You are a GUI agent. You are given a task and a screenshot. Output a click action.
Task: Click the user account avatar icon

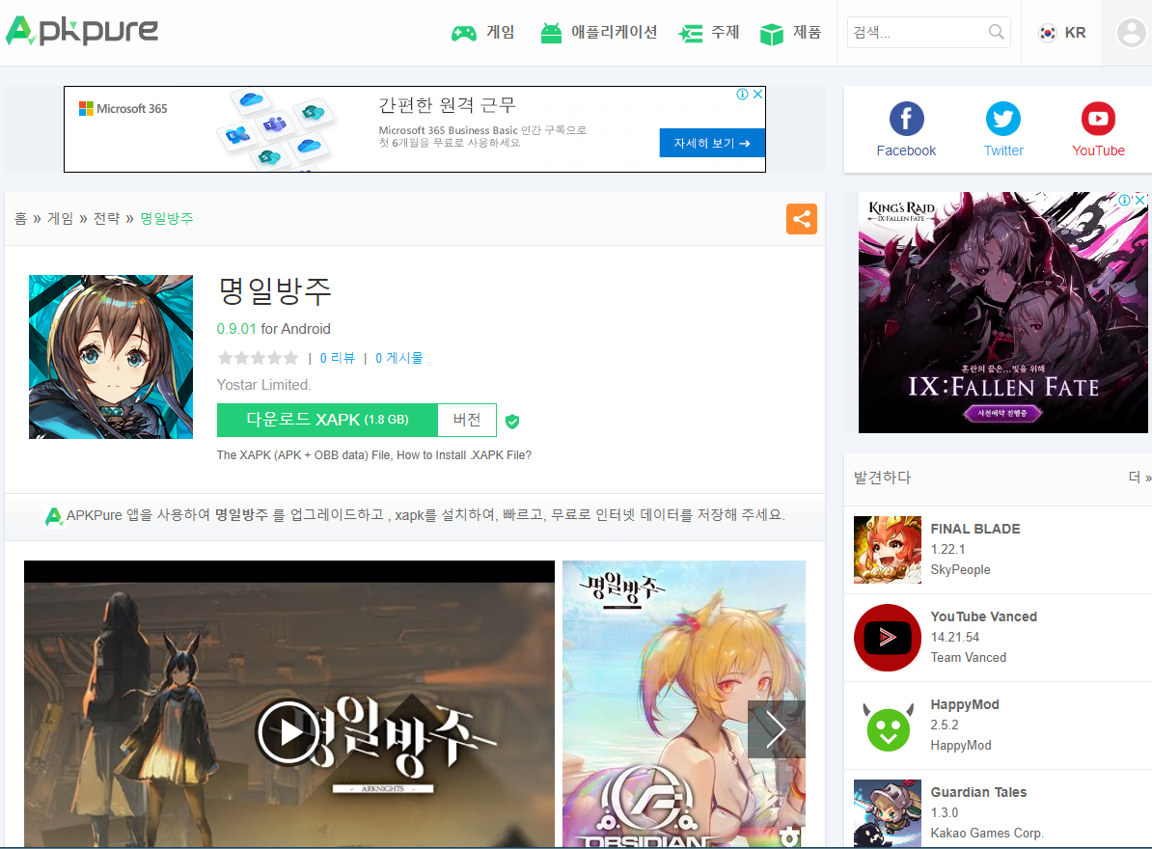point(1132,32)
